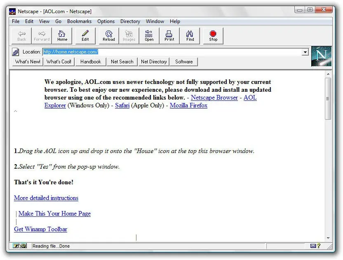Follow the Netscape Browser link
This screenshot has width=343, height=260.
(214, 97)
